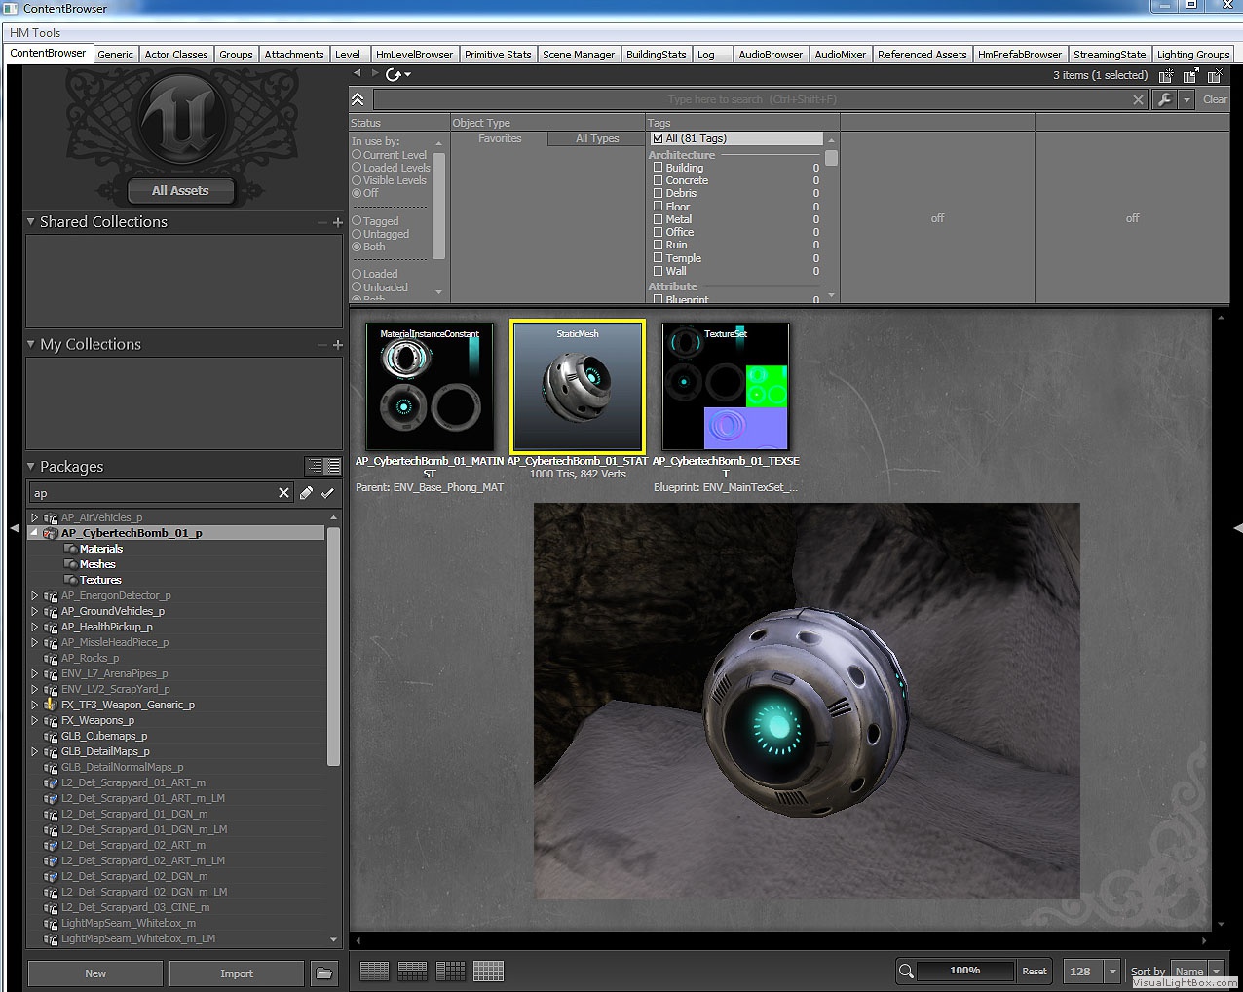
Task: Click the All Assets button
Action: click(x=180, y=191)
